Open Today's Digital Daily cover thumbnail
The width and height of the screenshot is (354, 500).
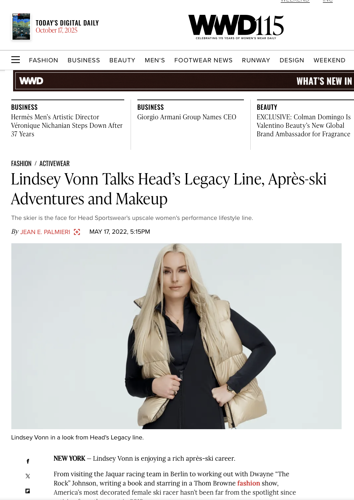21,27
